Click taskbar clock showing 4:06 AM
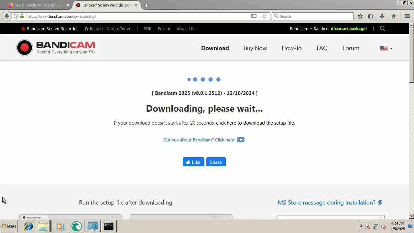 [398, 226]
